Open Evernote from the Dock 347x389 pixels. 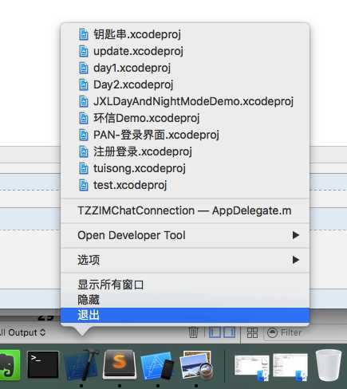point(10,365)
